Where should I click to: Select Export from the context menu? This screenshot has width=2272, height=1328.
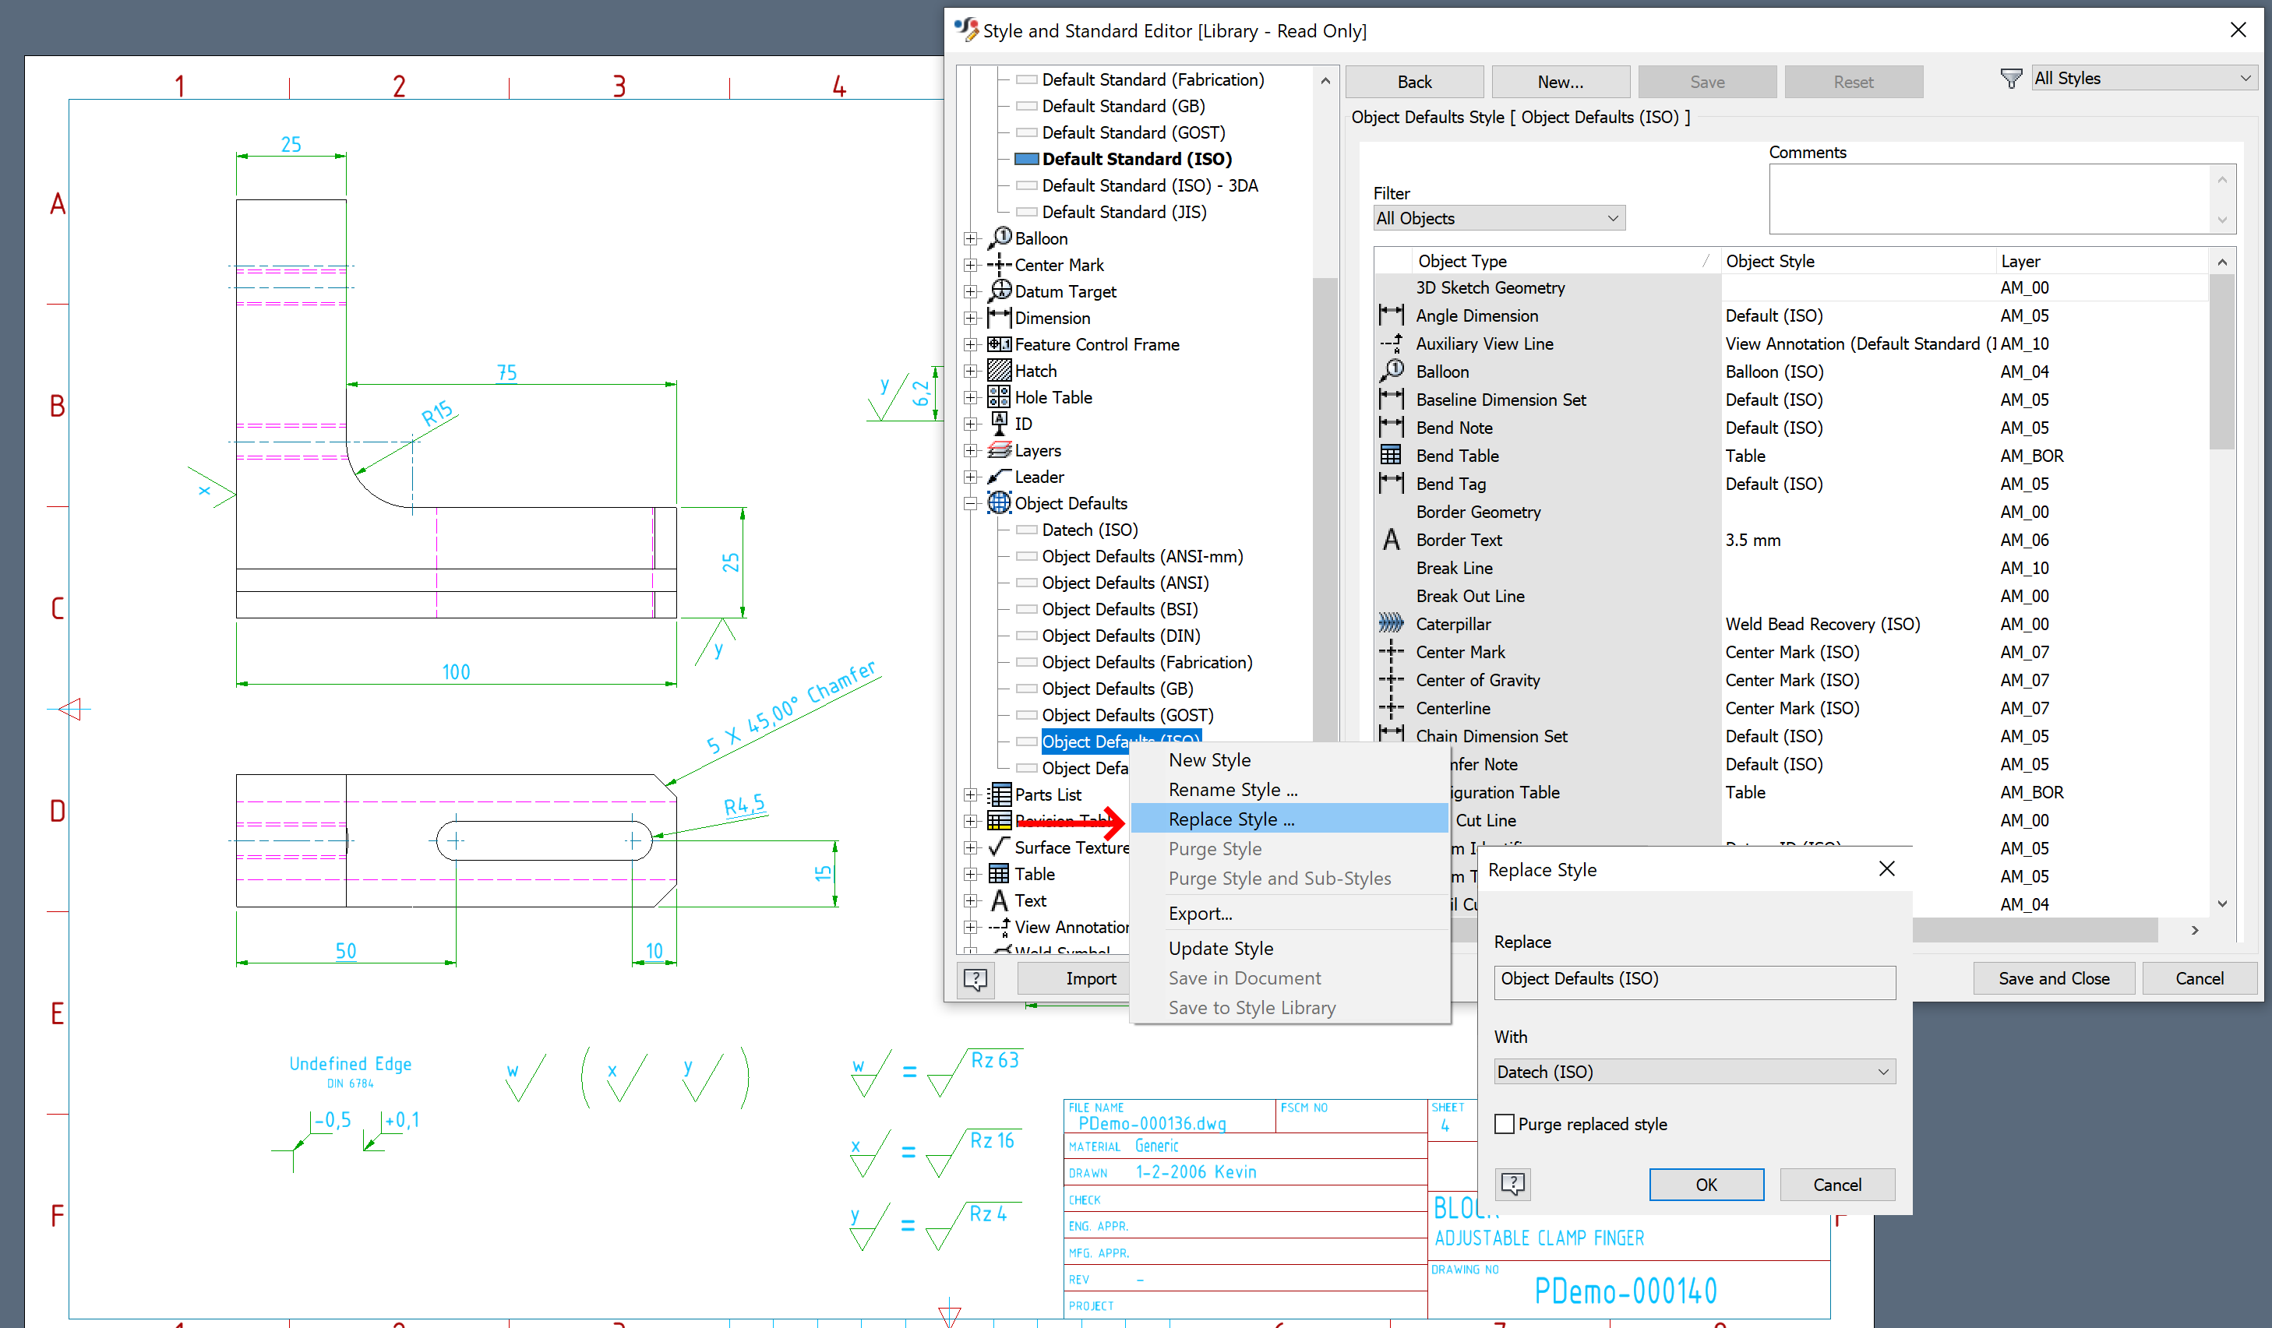pyautogui.click(x=1200, y=914)
